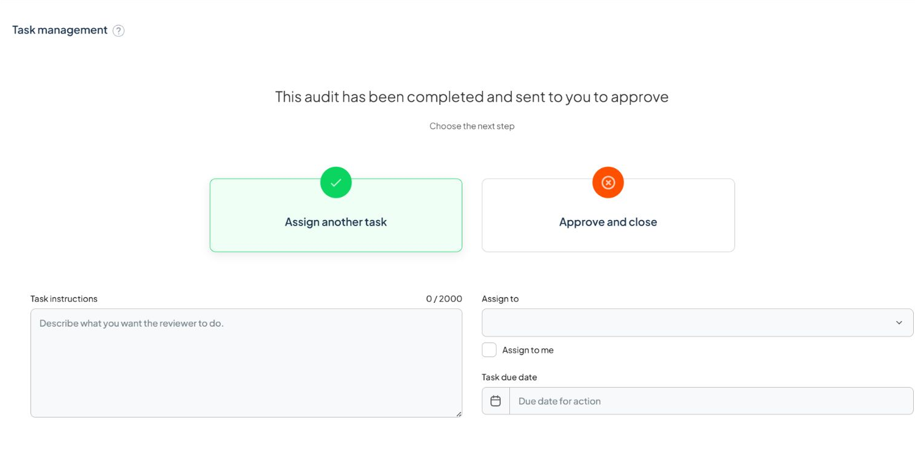915x451 pixels.
Task: Click the green checkmark circle icon
Action: [336, 182]
